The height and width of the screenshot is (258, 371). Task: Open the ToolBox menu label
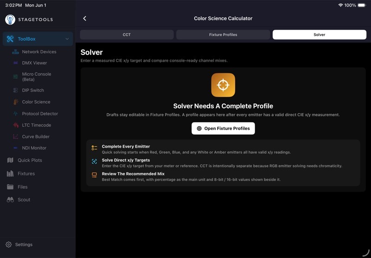click(26, 39)
